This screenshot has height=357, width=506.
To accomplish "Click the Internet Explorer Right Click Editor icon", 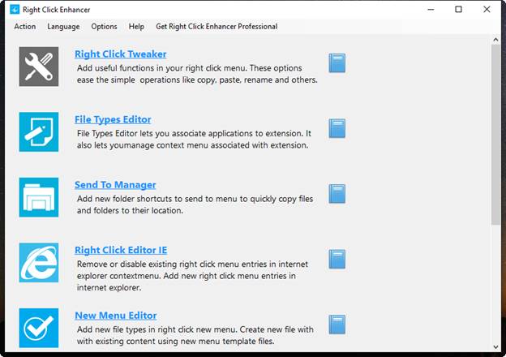I will tap(39, 263).
